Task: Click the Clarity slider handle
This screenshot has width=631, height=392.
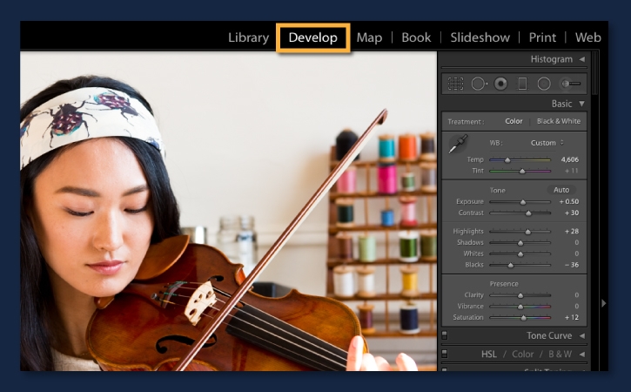Action: [x=520, y=295]
